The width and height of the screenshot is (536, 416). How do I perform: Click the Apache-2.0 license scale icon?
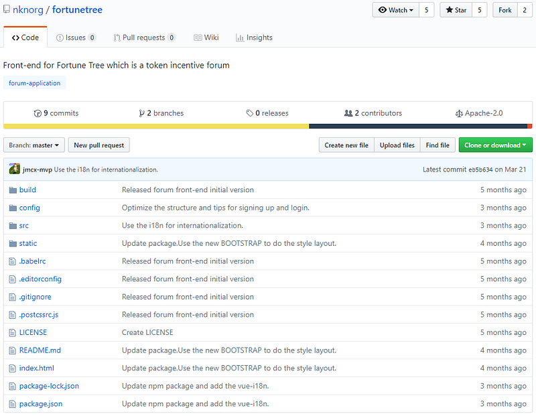[x=459, y=114]
